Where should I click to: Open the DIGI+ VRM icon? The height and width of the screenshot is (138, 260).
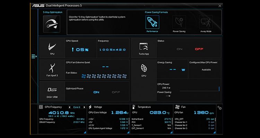[52, 90]
